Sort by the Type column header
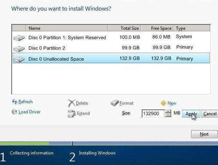This screenshot has height=165, width=218. coord(192,28)
